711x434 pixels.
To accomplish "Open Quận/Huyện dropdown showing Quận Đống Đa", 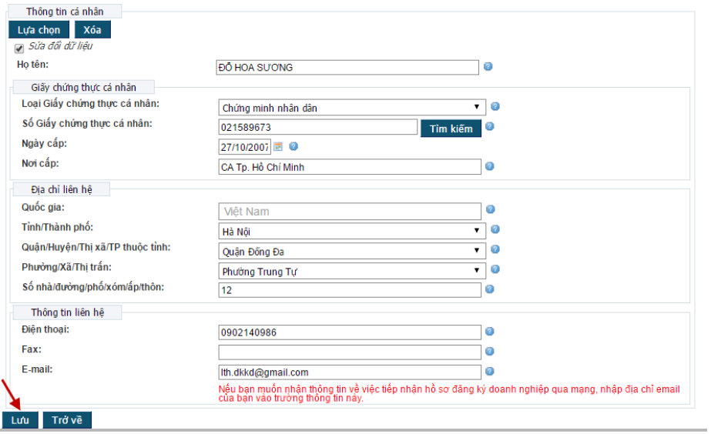I will point(352,250).
